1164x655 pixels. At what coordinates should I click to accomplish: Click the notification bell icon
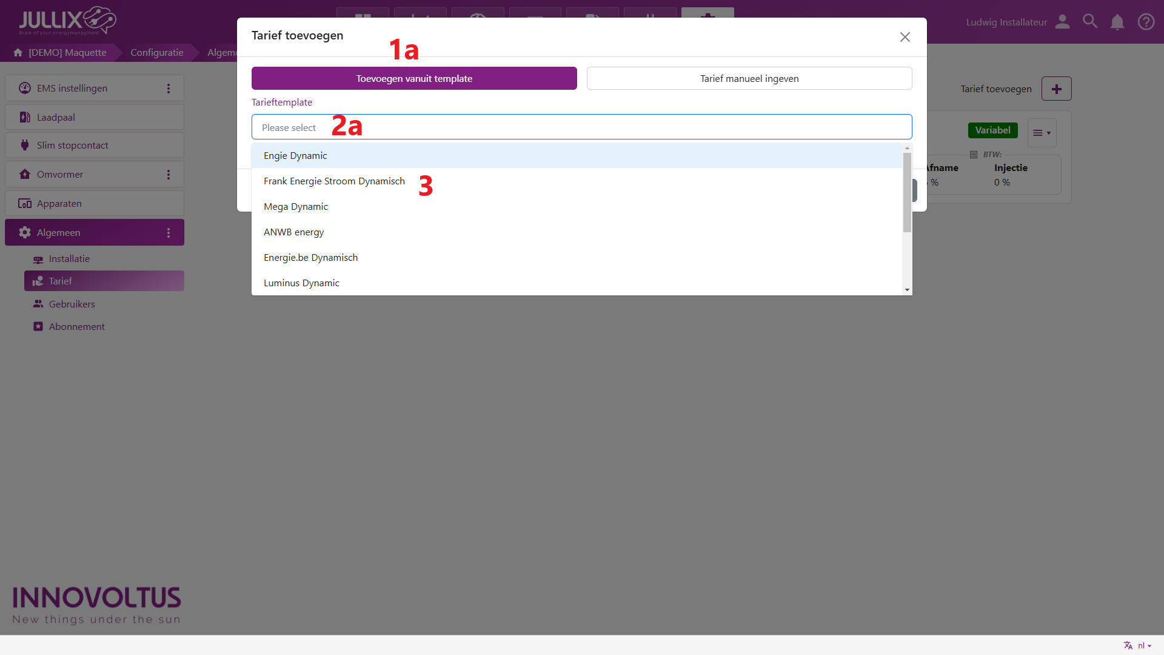coord(1117,22)
